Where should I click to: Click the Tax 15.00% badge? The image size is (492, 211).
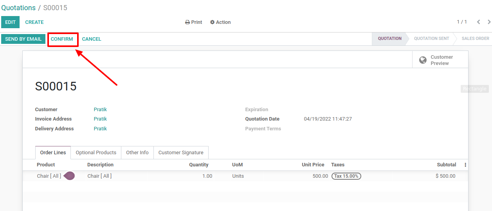pos(346,176)
